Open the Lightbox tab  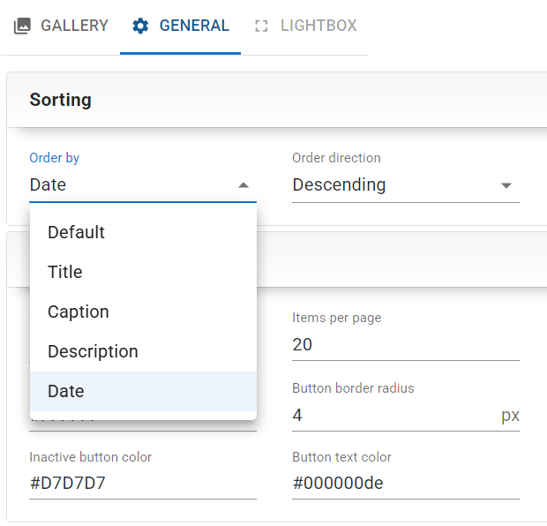(318, 26)
